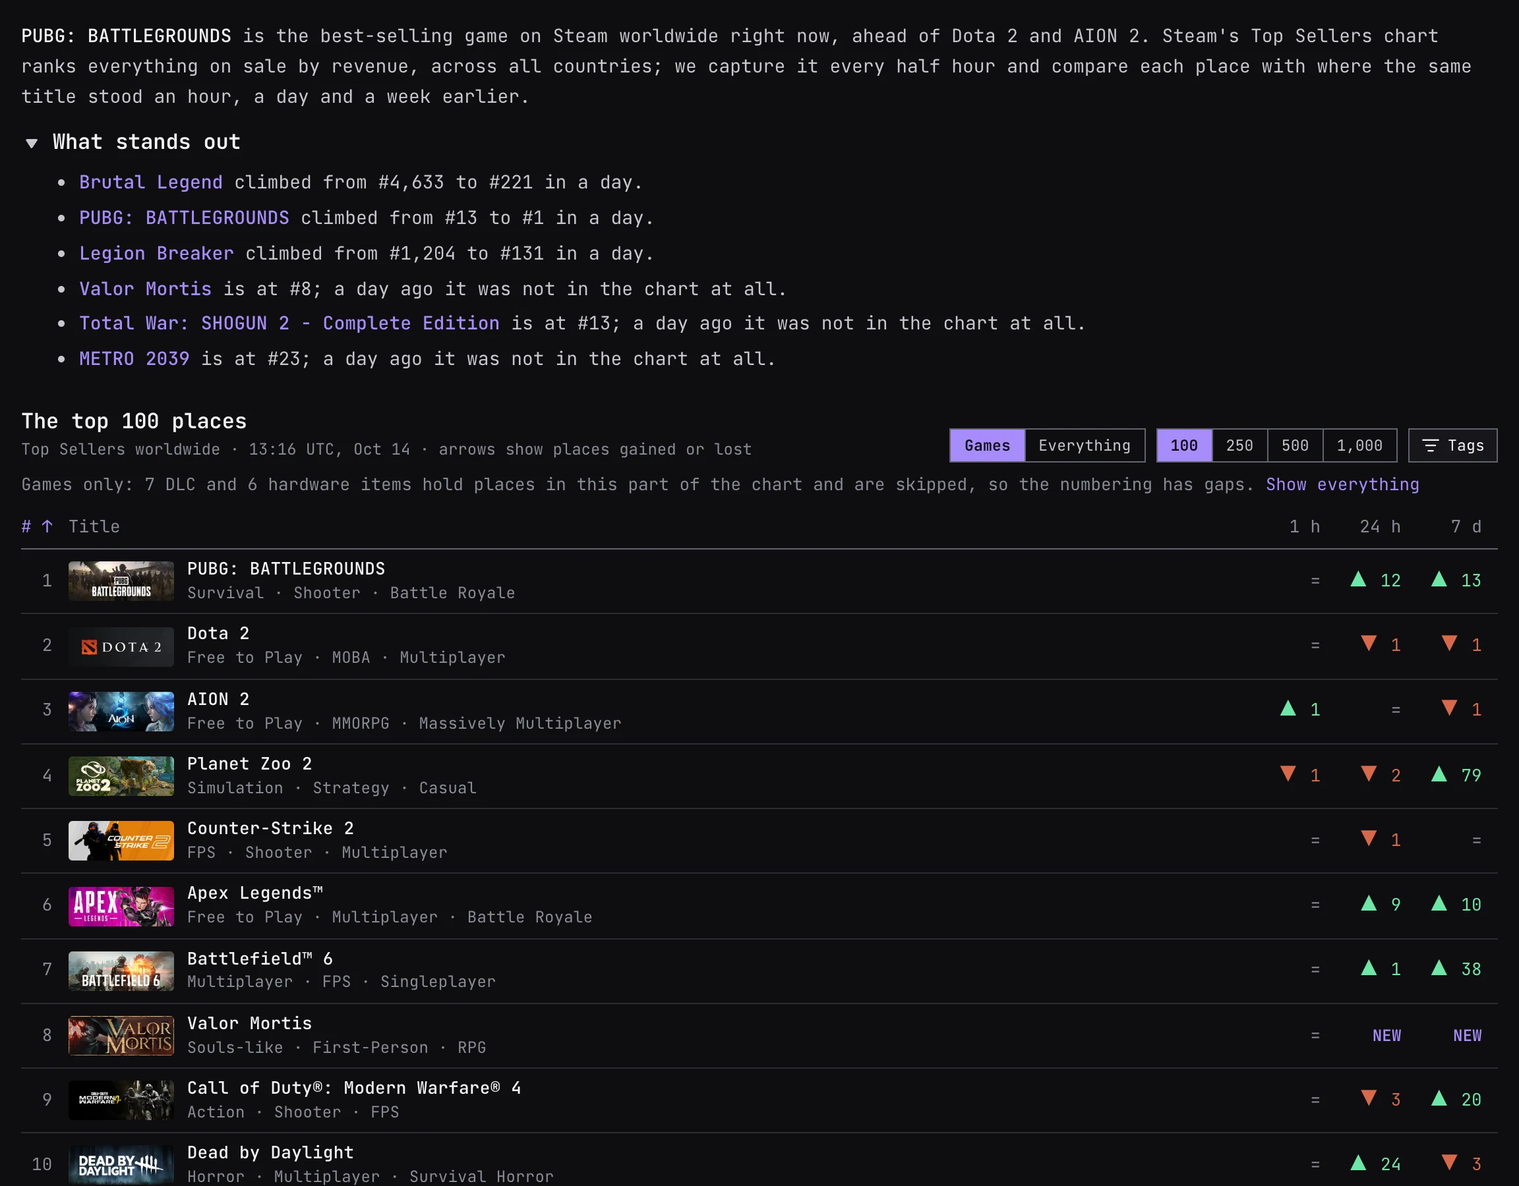Open PUBG: BATTLEGROUNDS link in highlights list
1519x1186 pixels.
(x=184, y=217)
